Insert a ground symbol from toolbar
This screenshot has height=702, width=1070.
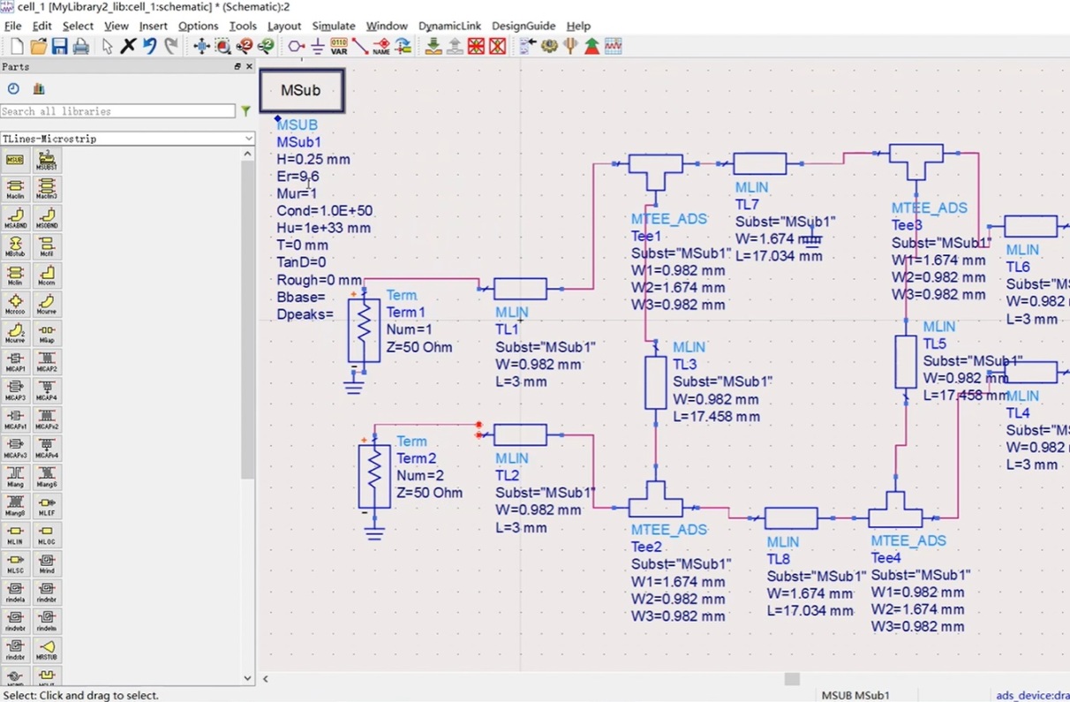click(x=317, y=46)
